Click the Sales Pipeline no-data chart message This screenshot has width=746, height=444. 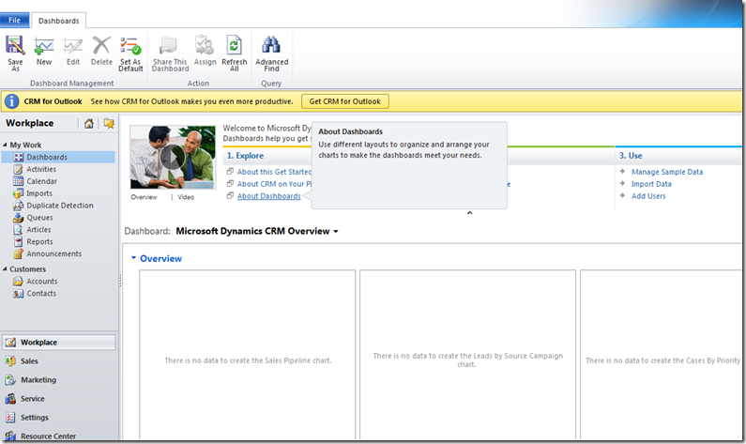click(x=248, y=360)
